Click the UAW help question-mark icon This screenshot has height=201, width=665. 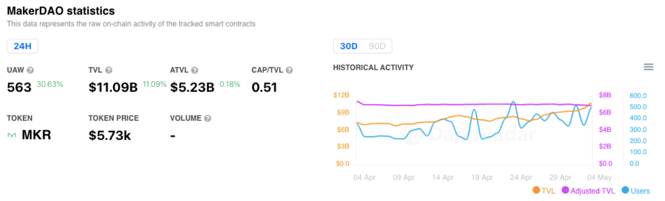pos(31,70)
